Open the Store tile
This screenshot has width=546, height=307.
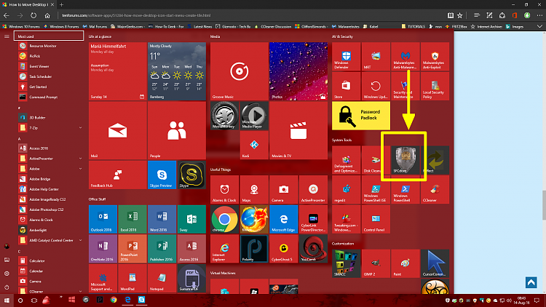[346, 87]
